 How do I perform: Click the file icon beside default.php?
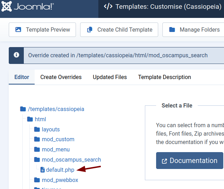point(42,170)
